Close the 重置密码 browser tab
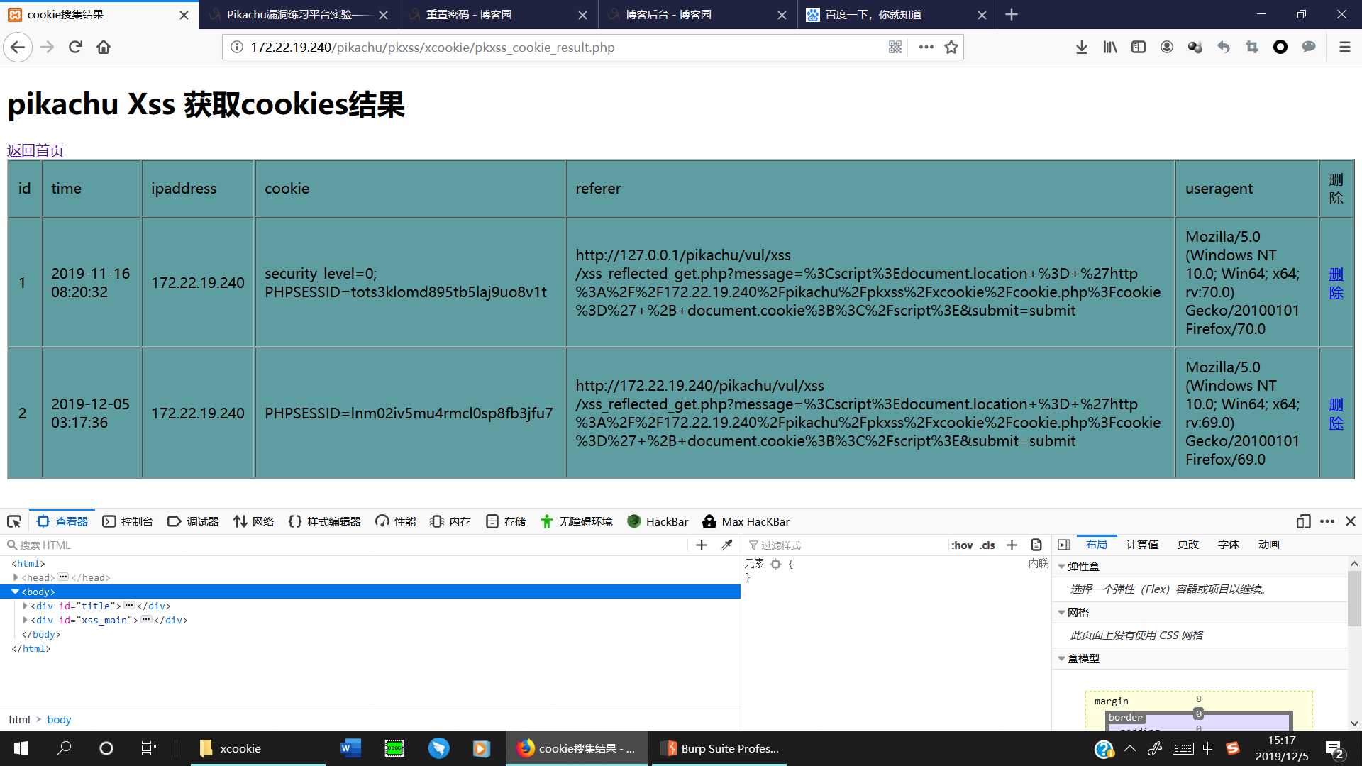Screen dimensions: 1362x766 pos(582,15)
